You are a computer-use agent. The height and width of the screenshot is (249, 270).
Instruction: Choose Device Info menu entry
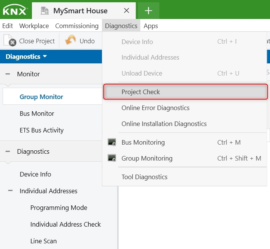(184, 42)
